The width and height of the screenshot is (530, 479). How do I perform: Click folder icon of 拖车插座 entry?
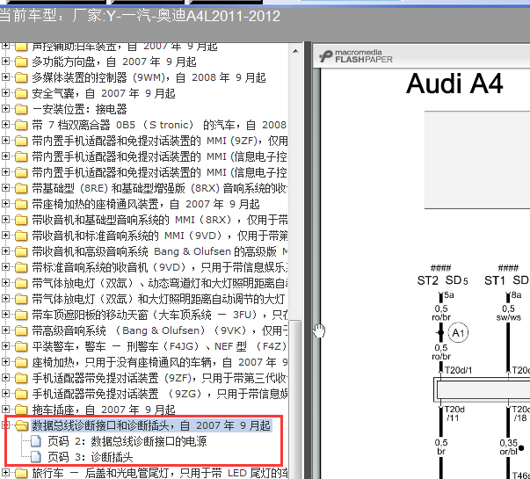pyautogui.click(x=21, y=410)
